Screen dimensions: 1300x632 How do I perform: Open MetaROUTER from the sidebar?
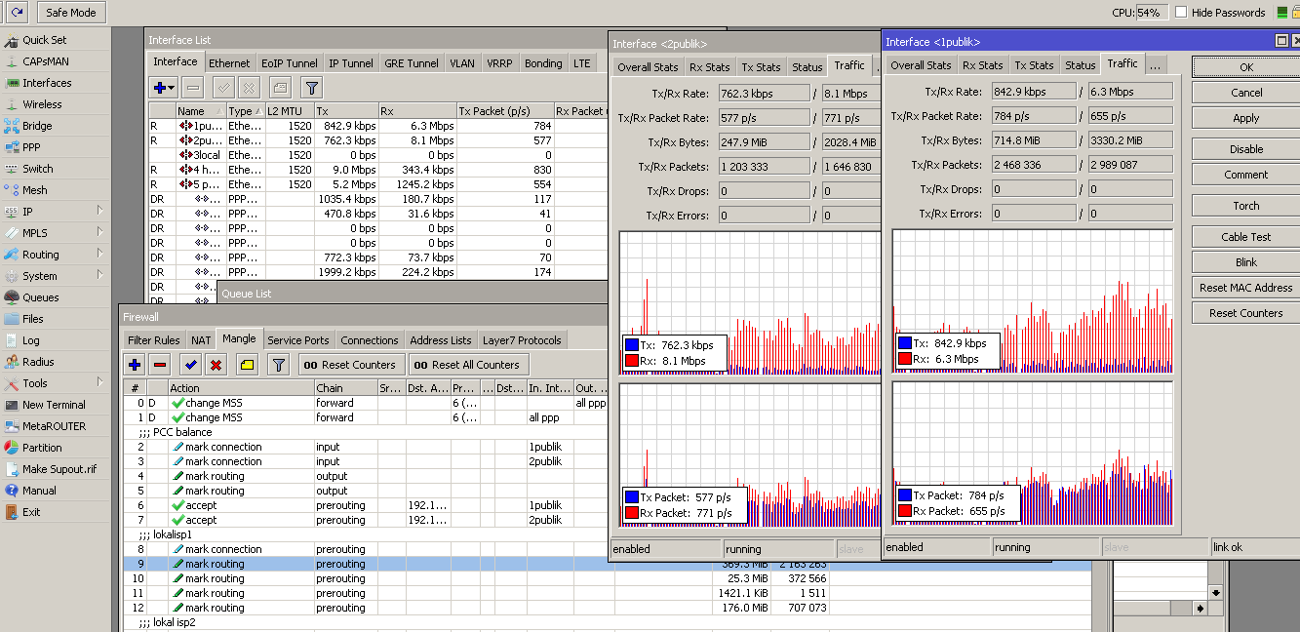click(x=54, y=426)
